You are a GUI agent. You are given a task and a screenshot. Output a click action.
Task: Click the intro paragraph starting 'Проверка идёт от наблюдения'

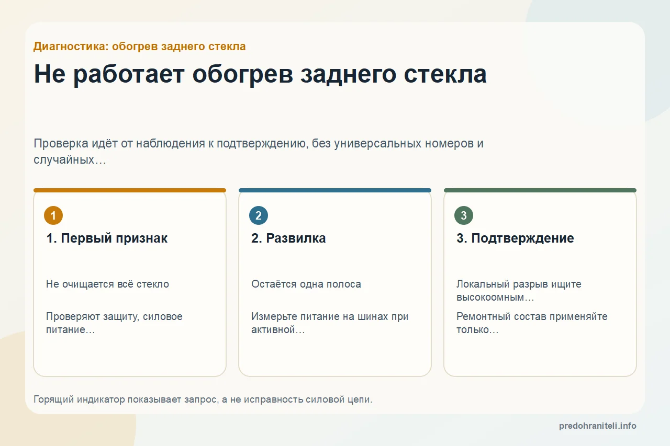point(259,152)
